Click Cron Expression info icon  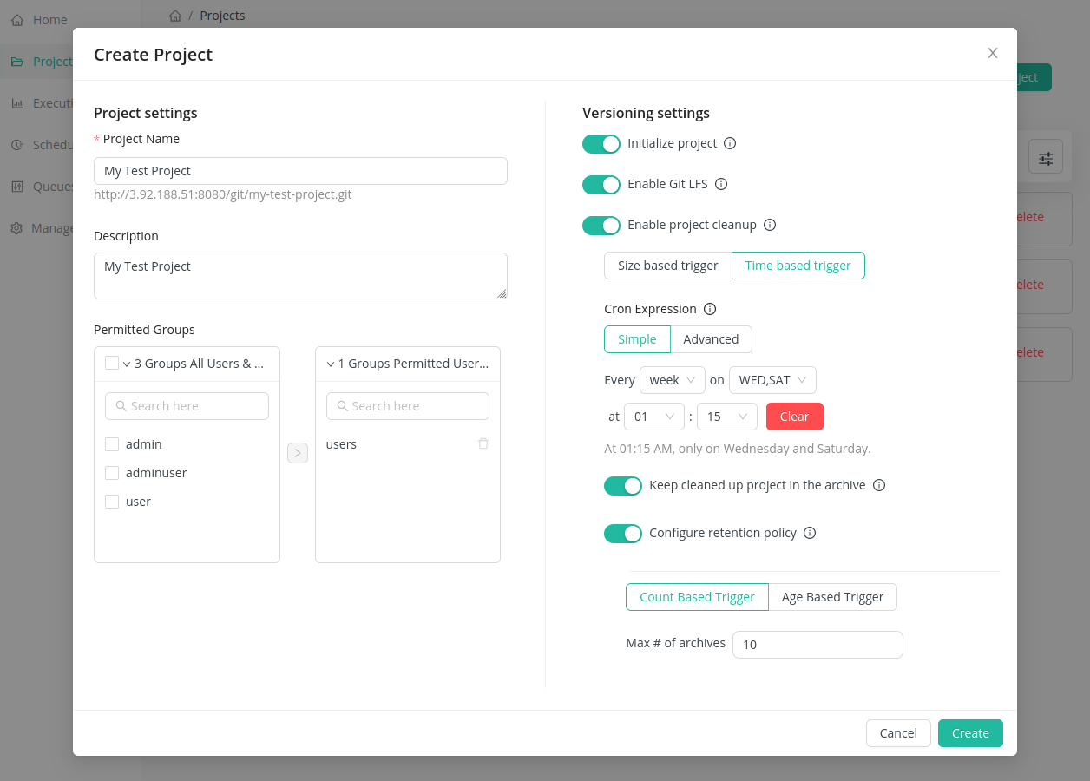pyautogui.click(x=709, y=309)
